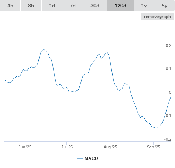Click the MACD peak near late July
Image resolution: width=175 pixels, height=168 pixels.
point(107,52)
